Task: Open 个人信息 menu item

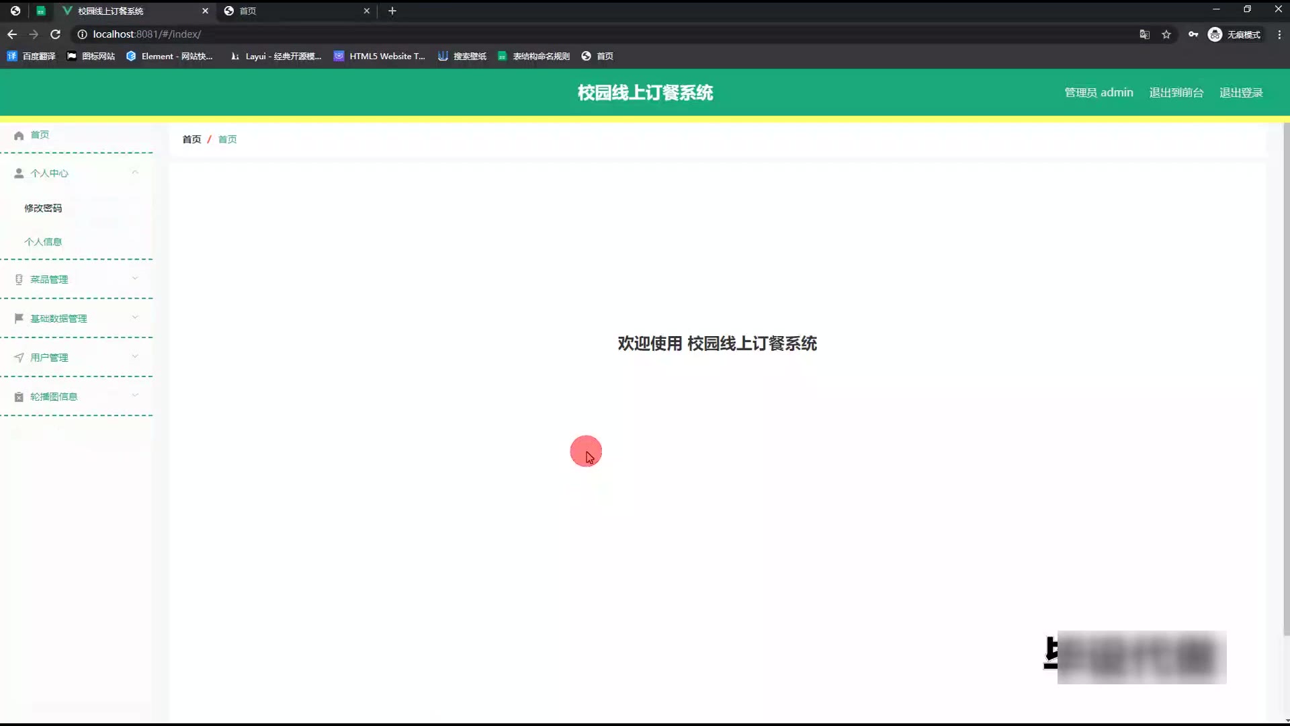Action: [x=43, y=242]
